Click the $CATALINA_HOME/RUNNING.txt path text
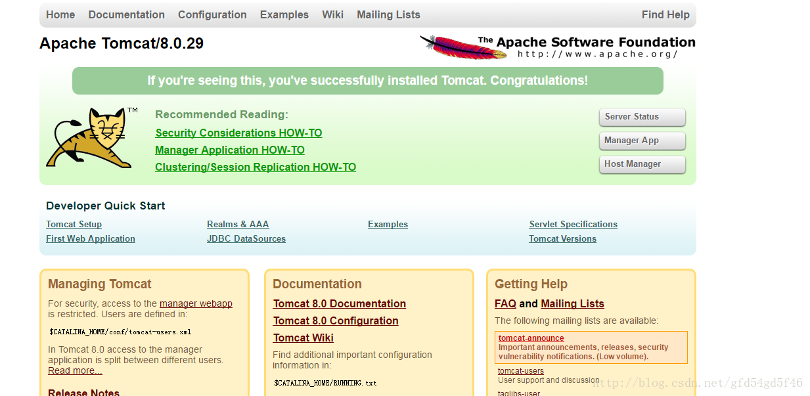Screen dimensions: 810x396 pyautogui.click(x=325, y=383)
